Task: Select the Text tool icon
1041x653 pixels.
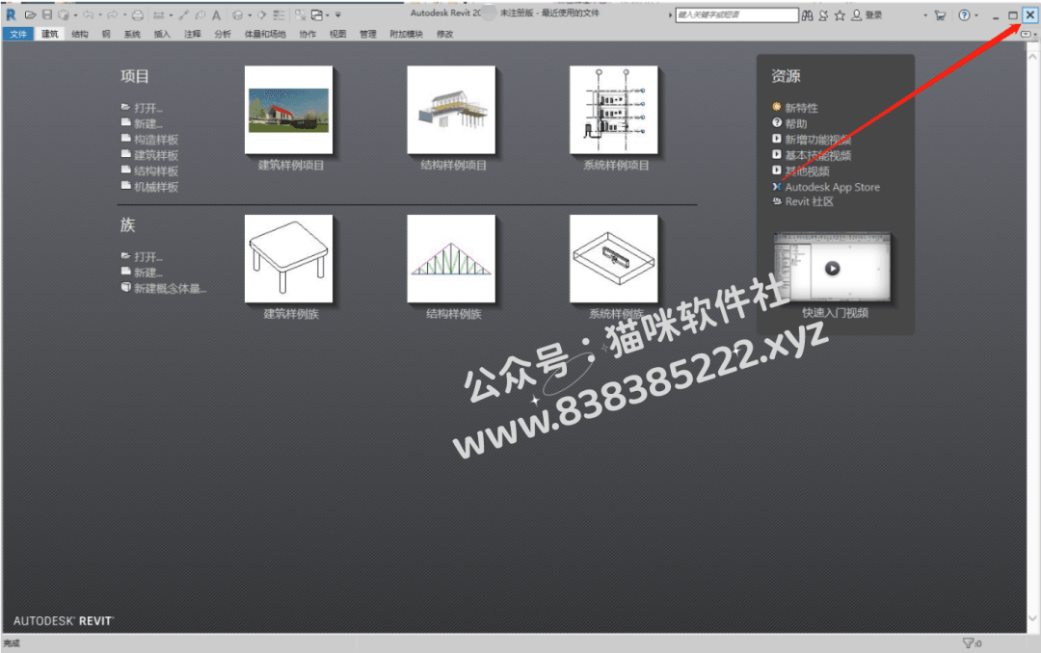Action: pos(217,14)
